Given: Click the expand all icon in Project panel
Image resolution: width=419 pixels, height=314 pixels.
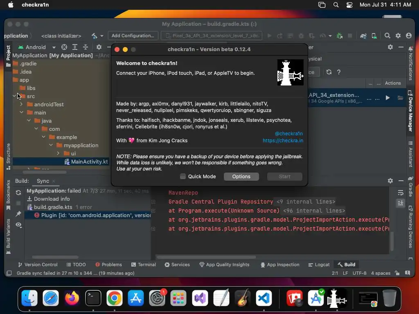Looking at the screenshot, I should pos(75,47).
